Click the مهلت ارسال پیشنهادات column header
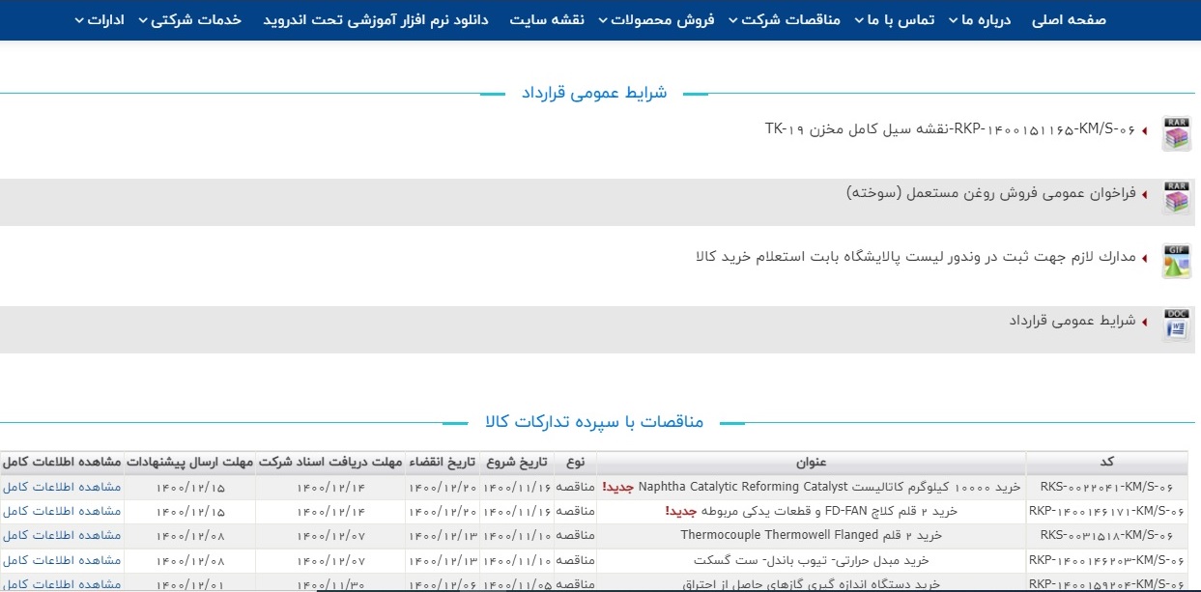This screenshot has width=1201, height=592. pos(189,463)
